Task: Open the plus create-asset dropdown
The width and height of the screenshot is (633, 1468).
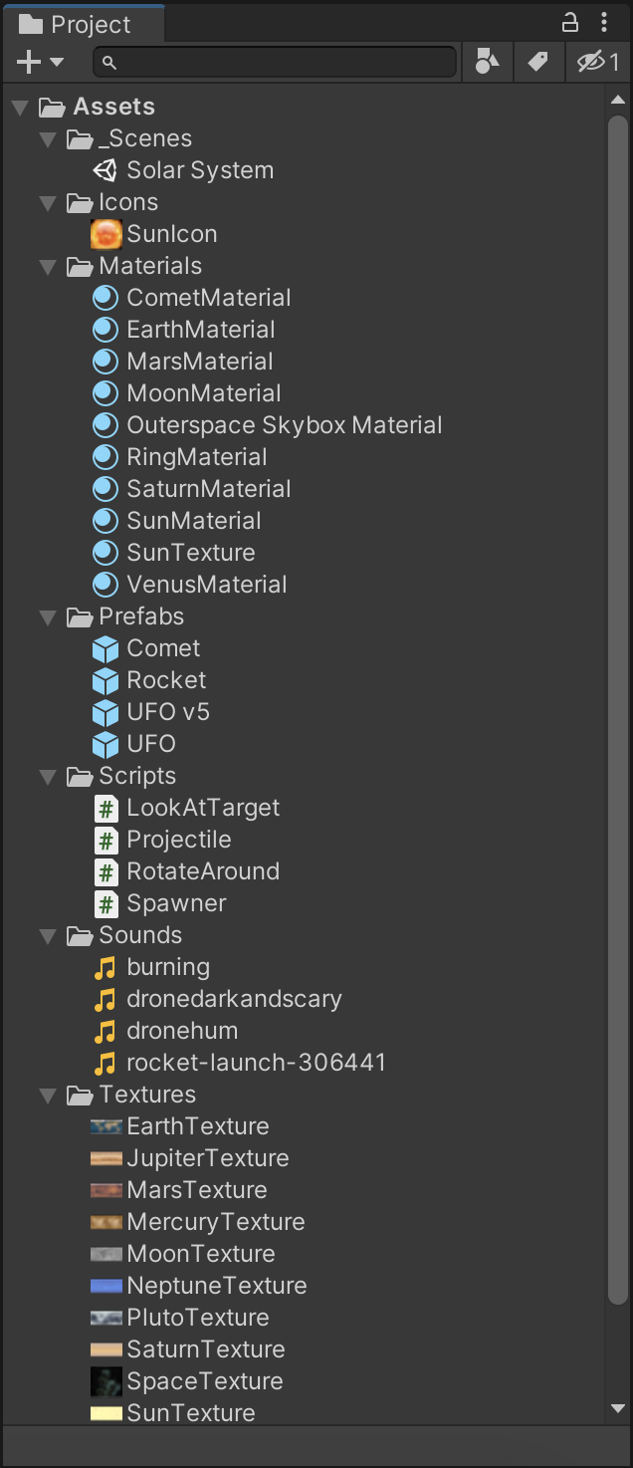Action: [40, 62]
